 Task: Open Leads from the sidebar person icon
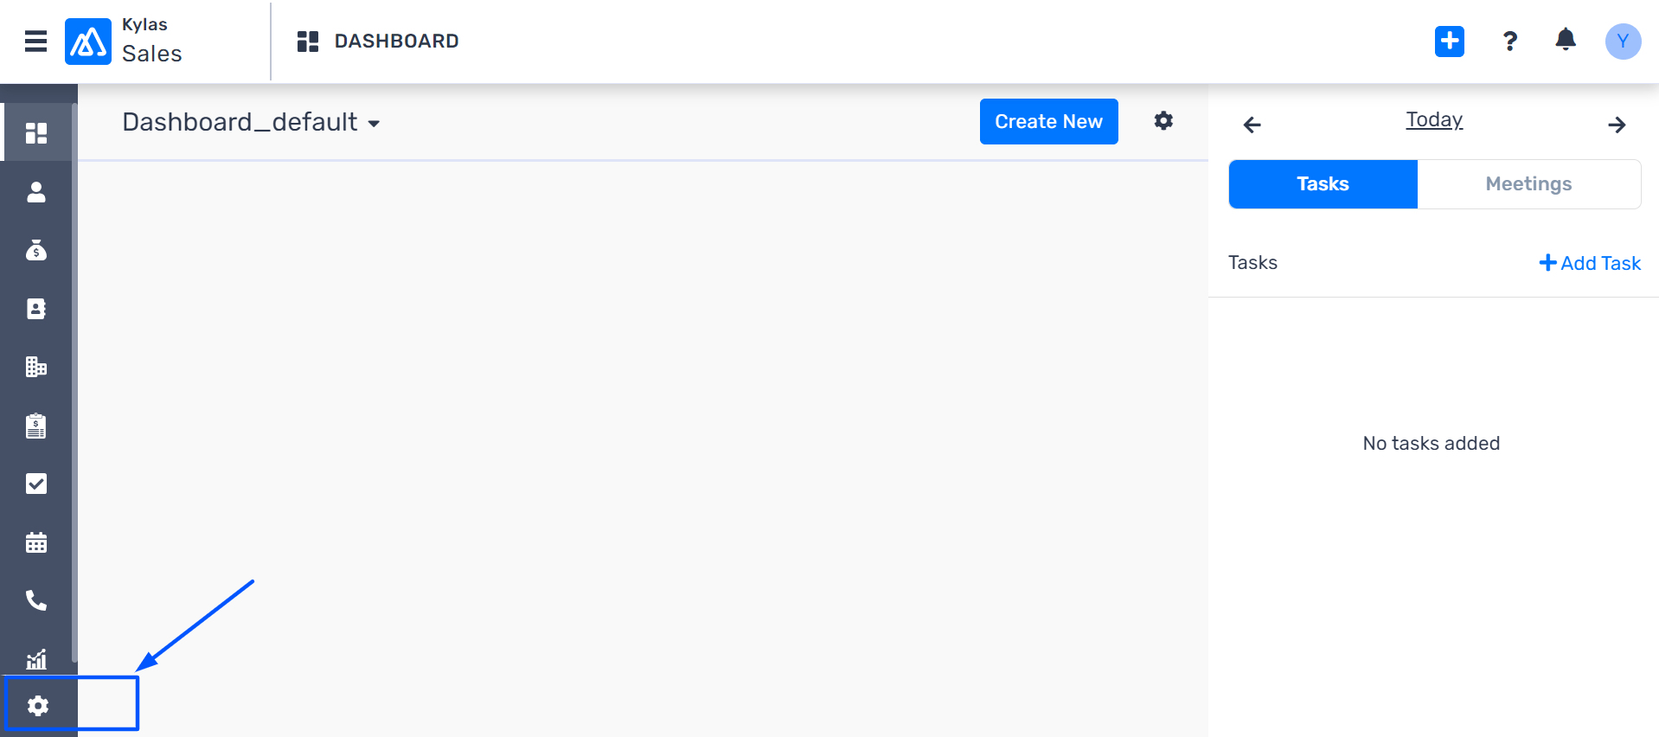pyautogui.click(x=36, y=192)
